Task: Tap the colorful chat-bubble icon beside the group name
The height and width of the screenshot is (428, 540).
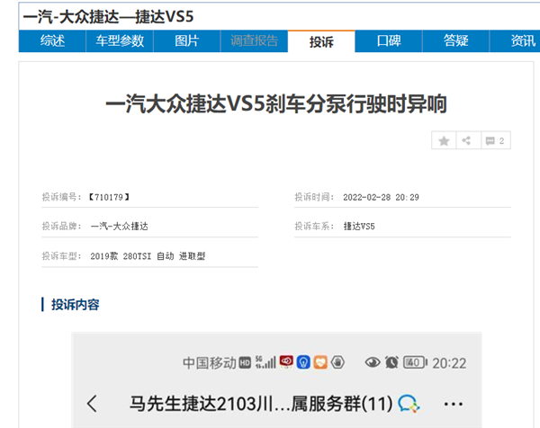Action: point(409,404)
